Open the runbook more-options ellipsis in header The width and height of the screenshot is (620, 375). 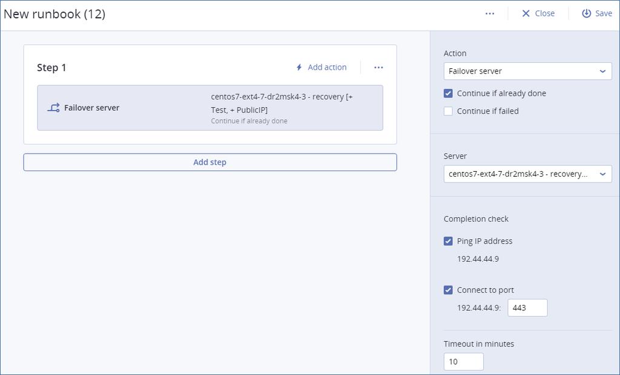(489, 13)
